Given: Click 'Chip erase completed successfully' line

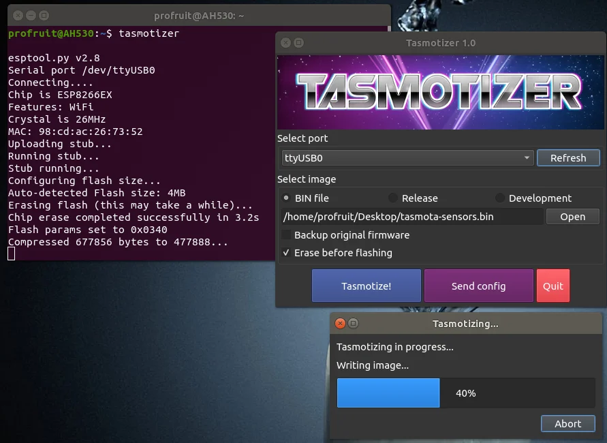Looking at the screenshot, I should tap(134, 217).
